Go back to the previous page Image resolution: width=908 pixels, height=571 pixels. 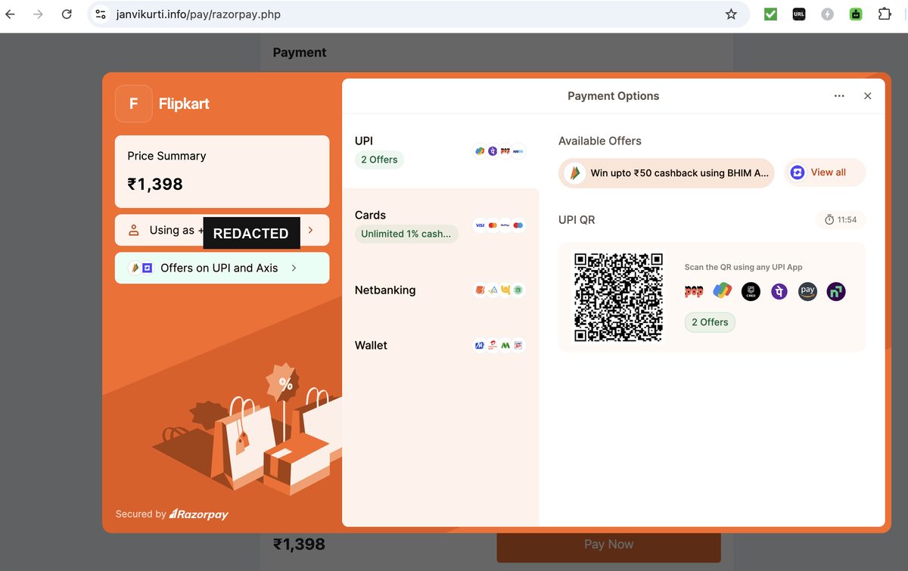pos(11,14)
